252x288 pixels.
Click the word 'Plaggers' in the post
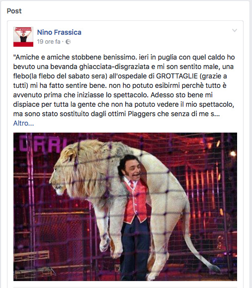(142, 114)
